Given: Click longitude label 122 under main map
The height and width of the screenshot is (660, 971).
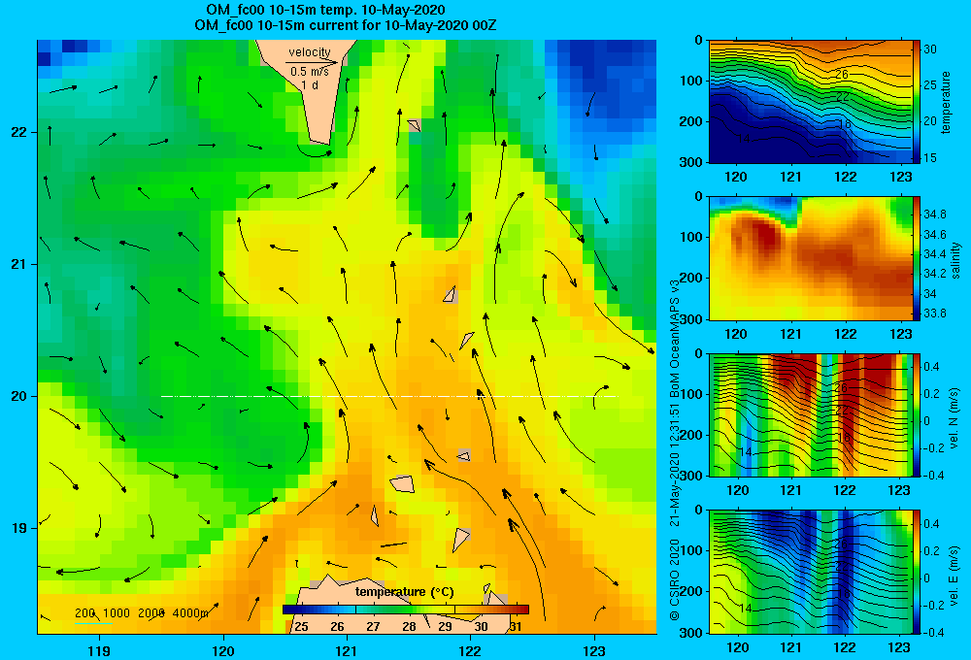Looking at the screenshot, I should pyautogui.click(x=471, y=650).
